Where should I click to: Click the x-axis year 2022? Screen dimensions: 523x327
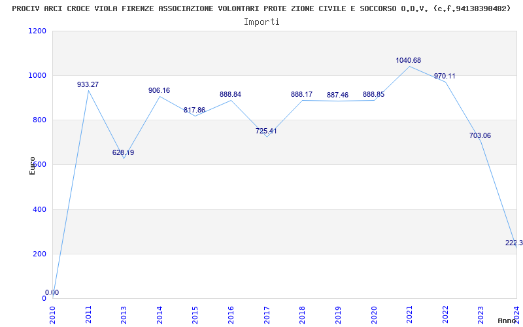click(x=445, y=315)
